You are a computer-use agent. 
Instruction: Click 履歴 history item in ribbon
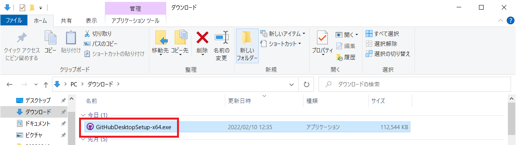point(346,57)
